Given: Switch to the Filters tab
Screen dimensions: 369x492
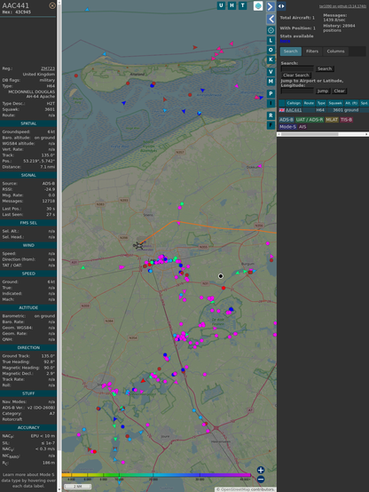Looking at the screenshot, I should [312, 52].
